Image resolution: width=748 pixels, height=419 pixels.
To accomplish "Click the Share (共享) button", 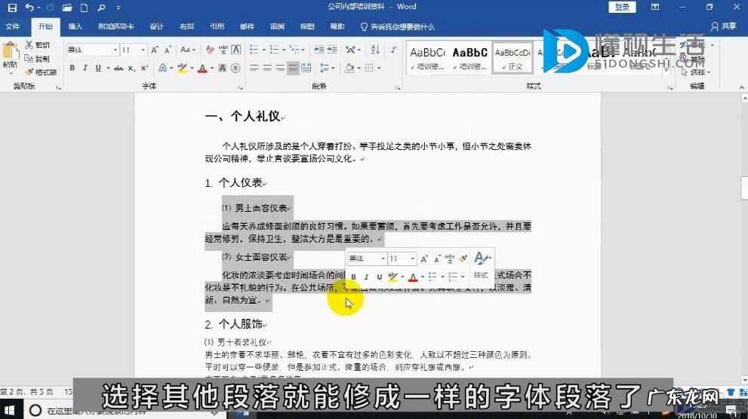I will [x=724, y=26].
